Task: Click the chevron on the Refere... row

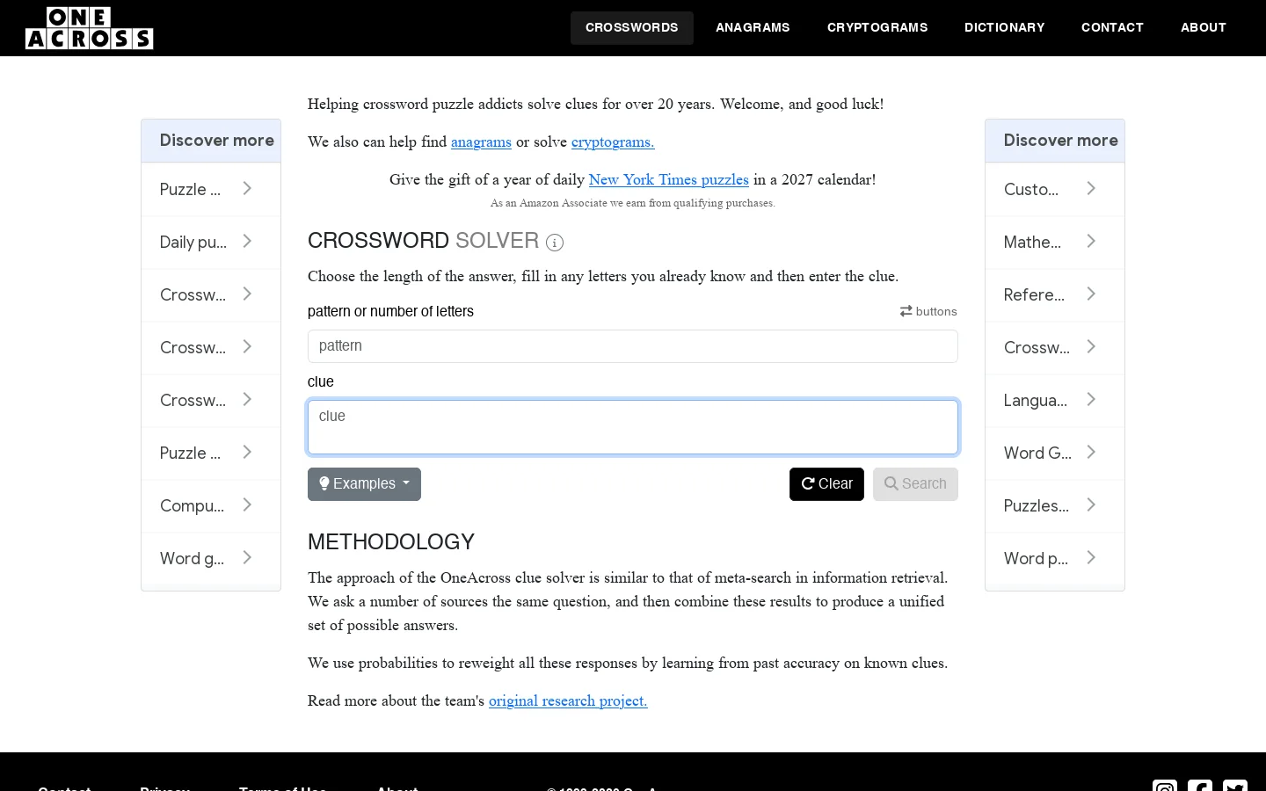Action: tap(1091, 294)
